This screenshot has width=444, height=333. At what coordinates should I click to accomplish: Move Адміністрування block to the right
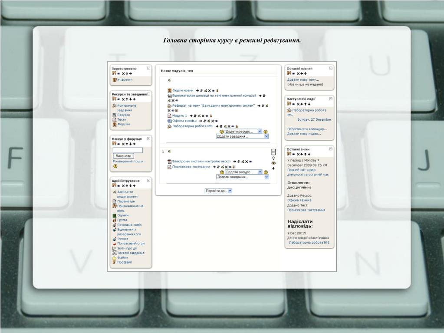click(x=134, y=186)
